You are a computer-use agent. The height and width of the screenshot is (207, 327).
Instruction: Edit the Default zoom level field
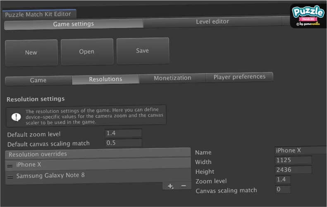(x=124, y=133)
